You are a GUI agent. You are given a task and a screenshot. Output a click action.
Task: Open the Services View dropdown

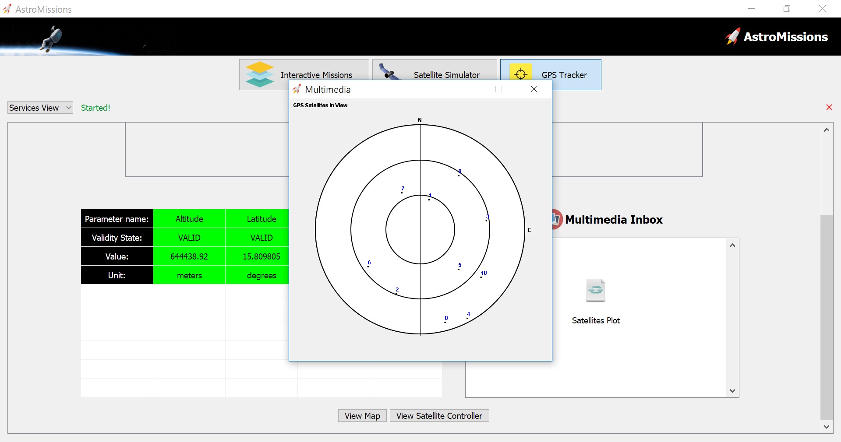(40, 108)
